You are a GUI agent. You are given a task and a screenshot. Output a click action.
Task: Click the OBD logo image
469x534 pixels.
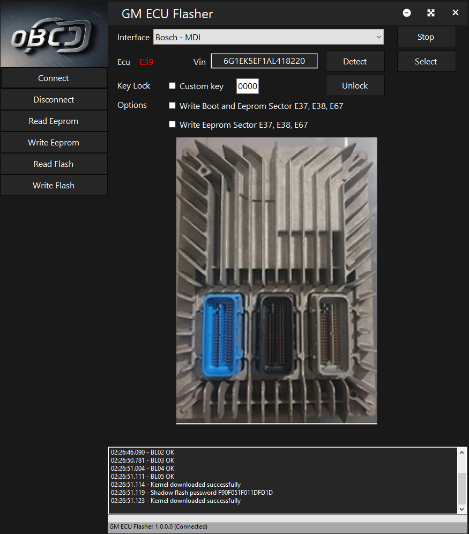click(x=54, y=35)
